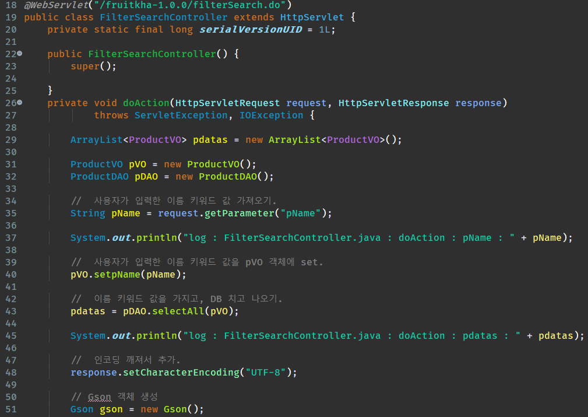Click underlined Gson word in line 50 comment
Viewport: 588px width, 417px height.
pyautogui.click(x=100, y=397)
